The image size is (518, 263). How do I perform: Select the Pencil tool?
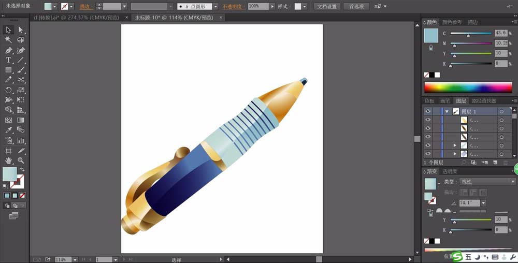[8, 80]
